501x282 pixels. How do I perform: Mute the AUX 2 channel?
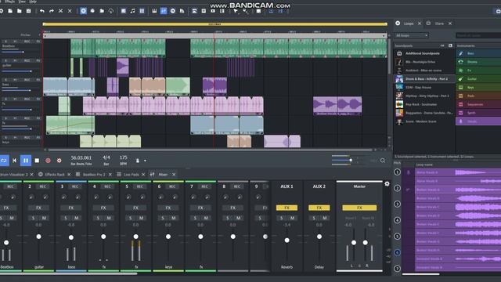pos(325,218)
